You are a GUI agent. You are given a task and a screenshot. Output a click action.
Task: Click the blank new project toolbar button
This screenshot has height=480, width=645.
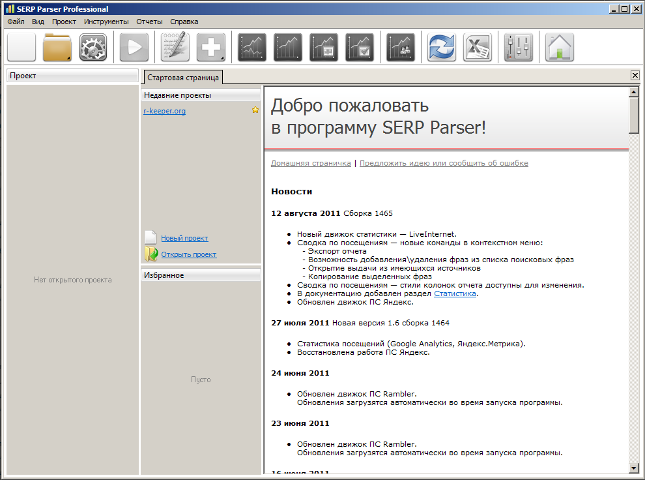pyautogui.click(x=21, y=48)
